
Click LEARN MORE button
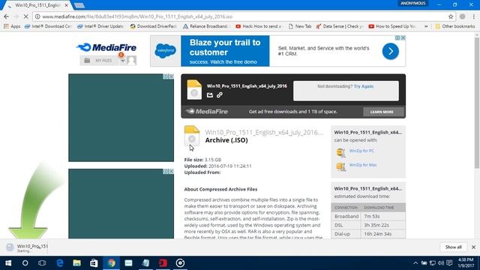[x=382, y=112]
